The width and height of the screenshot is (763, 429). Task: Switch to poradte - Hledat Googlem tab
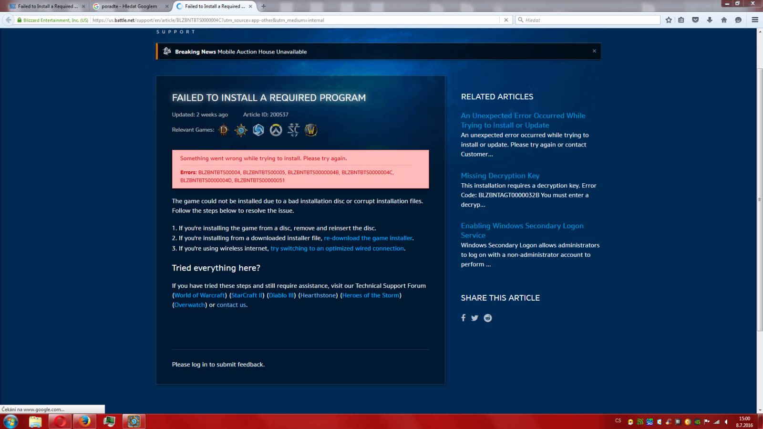click(130, 6)
